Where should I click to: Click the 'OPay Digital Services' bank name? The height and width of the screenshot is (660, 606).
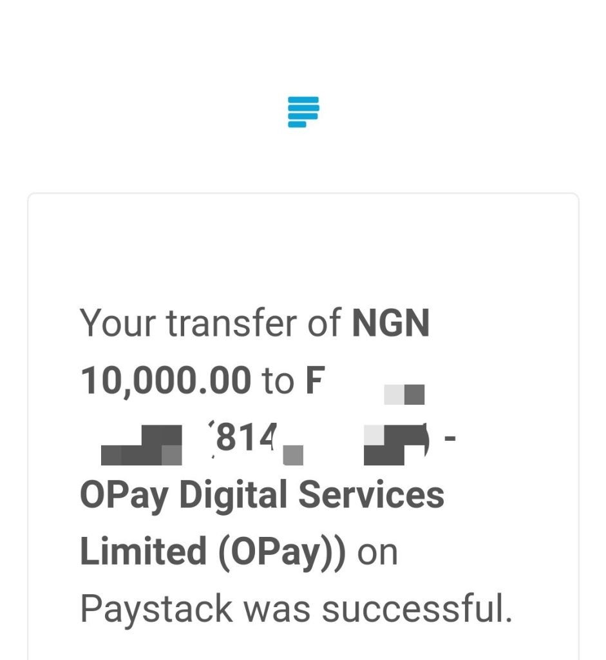262,496
